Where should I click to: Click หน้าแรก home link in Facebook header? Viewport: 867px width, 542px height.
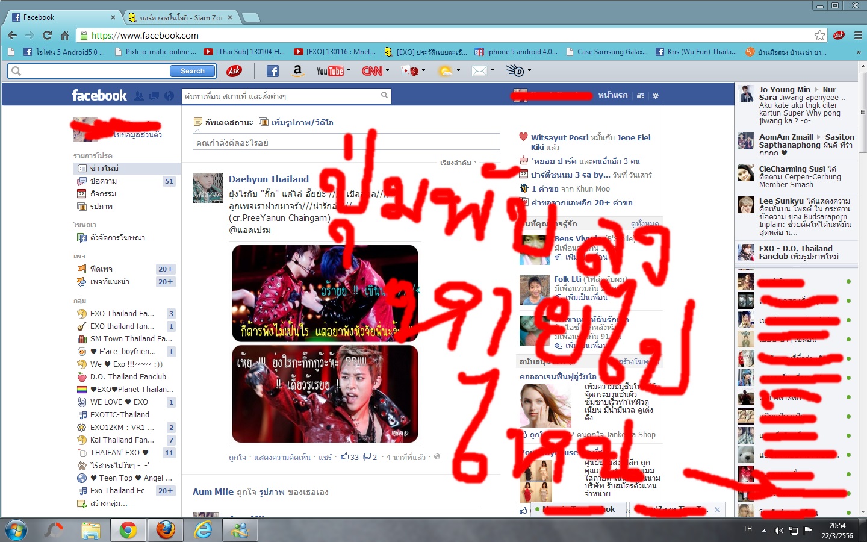613,95
